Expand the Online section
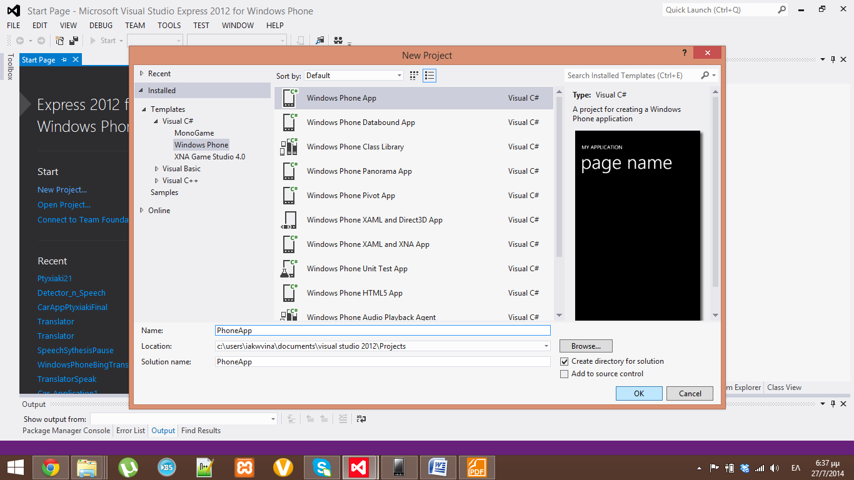This screenshot has width=854, height=480. [x=142, y=211]
